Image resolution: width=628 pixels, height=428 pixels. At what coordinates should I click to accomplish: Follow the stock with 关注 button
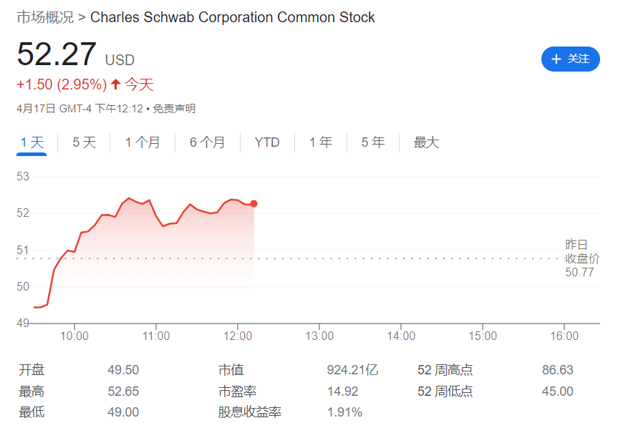tap(570, 59)
